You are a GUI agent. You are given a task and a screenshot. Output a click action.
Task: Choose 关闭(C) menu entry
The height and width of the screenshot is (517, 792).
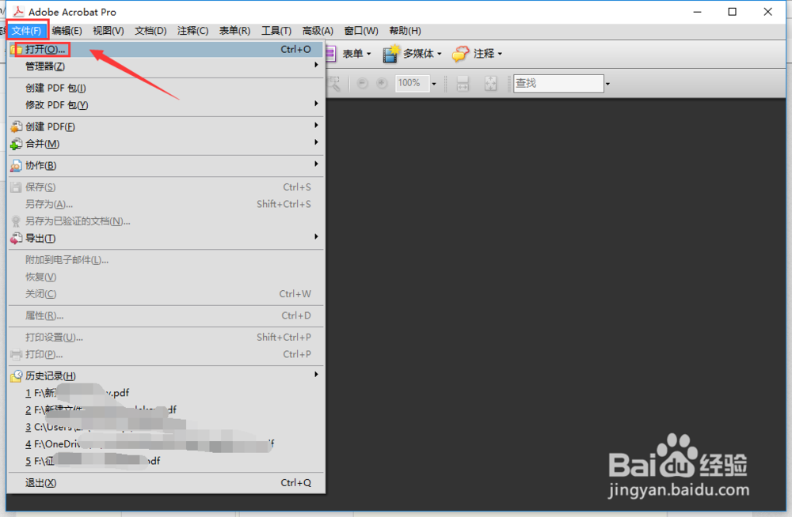(x=166, y=294)
